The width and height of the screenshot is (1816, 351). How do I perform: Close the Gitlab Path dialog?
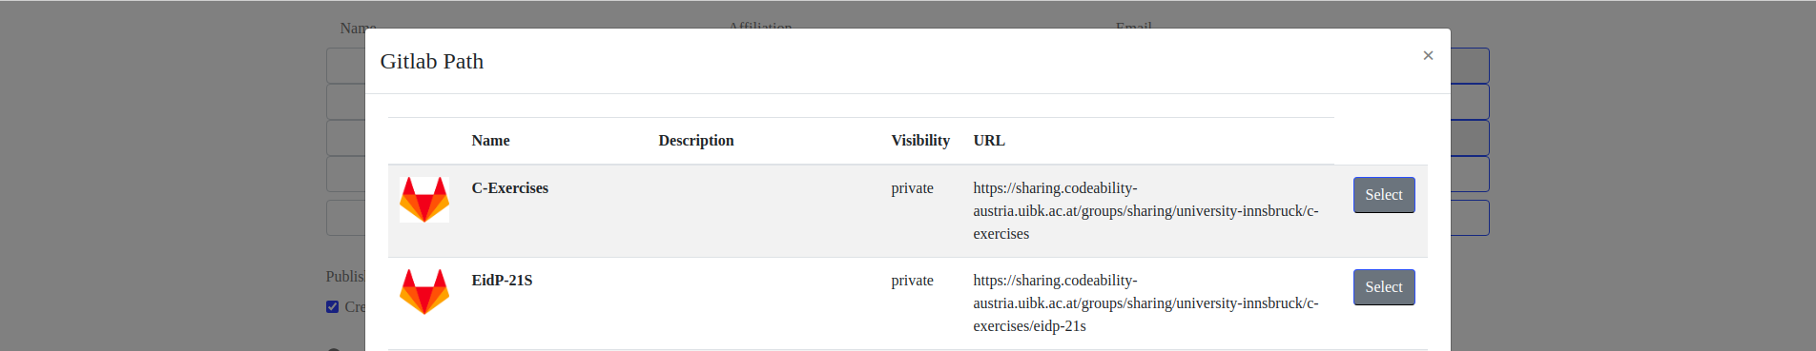coord(1428,55)
